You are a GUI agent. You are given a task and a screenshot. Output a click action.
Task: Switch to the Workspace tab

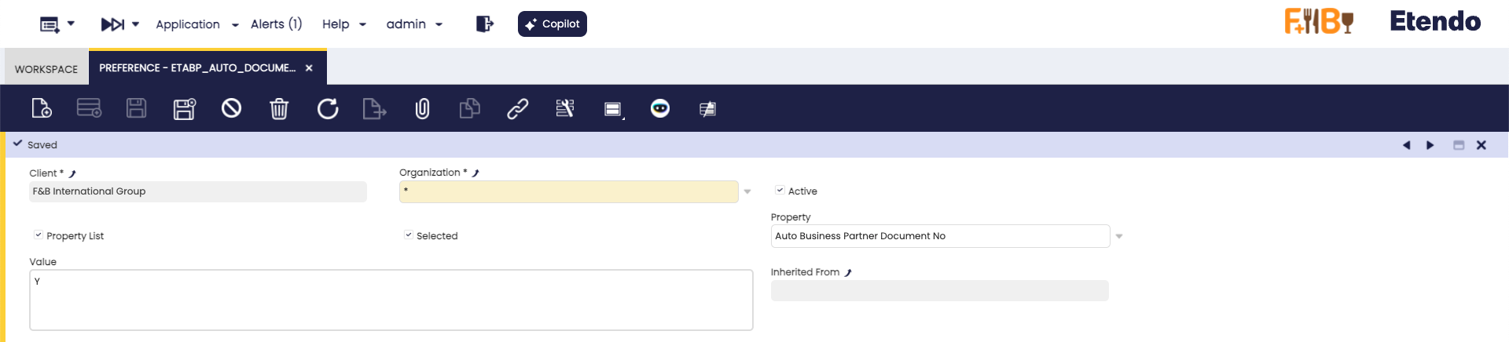[46, 69]
